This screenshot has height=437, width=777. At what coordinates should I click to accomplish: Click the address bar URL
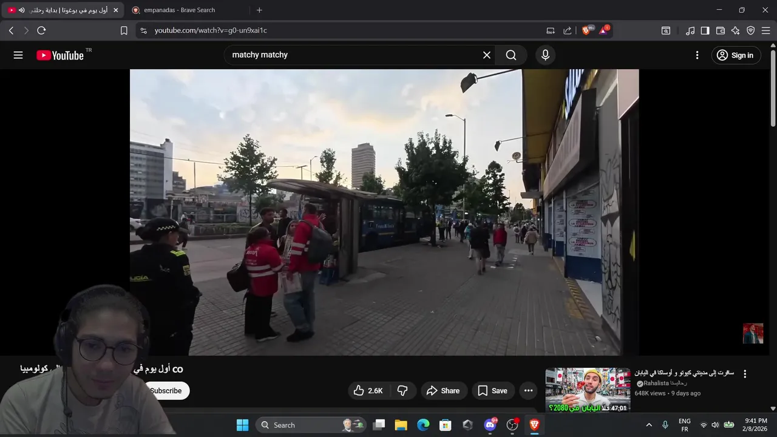click(x=211, y=30)
